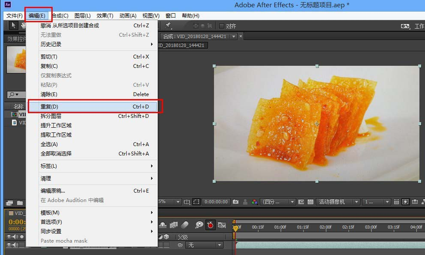The width and height of the screenshot is (425, 255).
Task: Expand the 历史记录 submenu
Action: 94,44
